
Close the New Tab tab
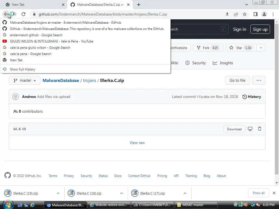click(x=63, y=5)
